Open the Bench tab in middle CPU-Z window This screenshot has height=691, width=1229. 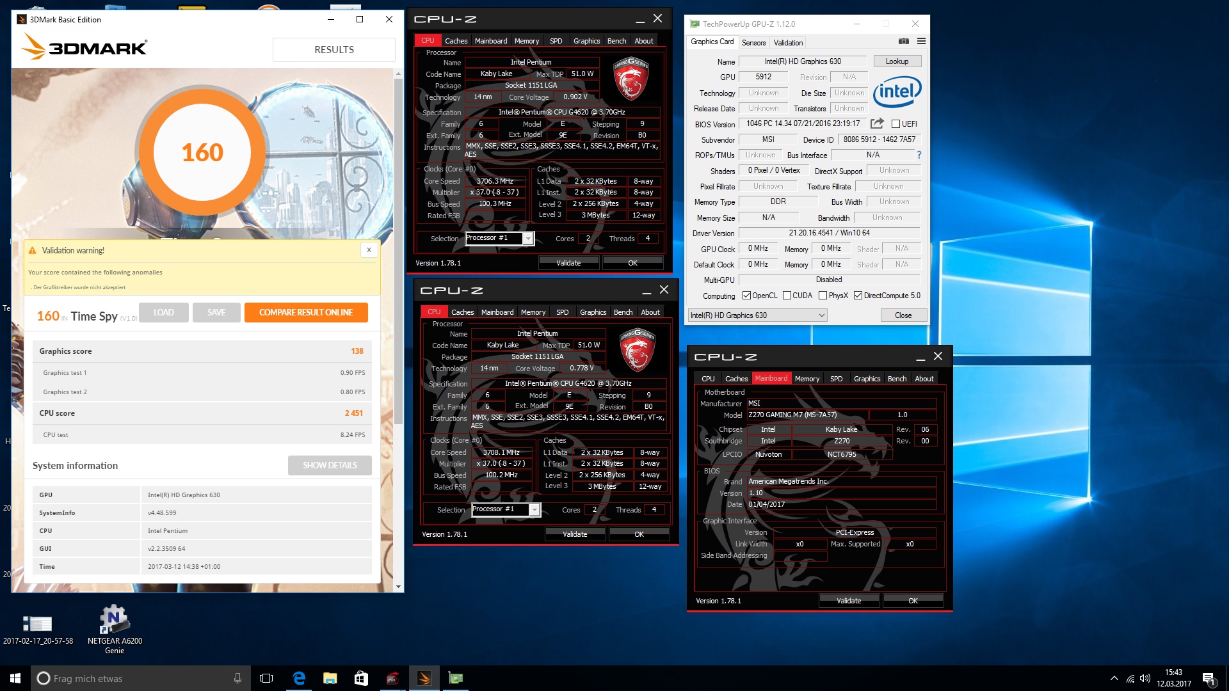623,312
